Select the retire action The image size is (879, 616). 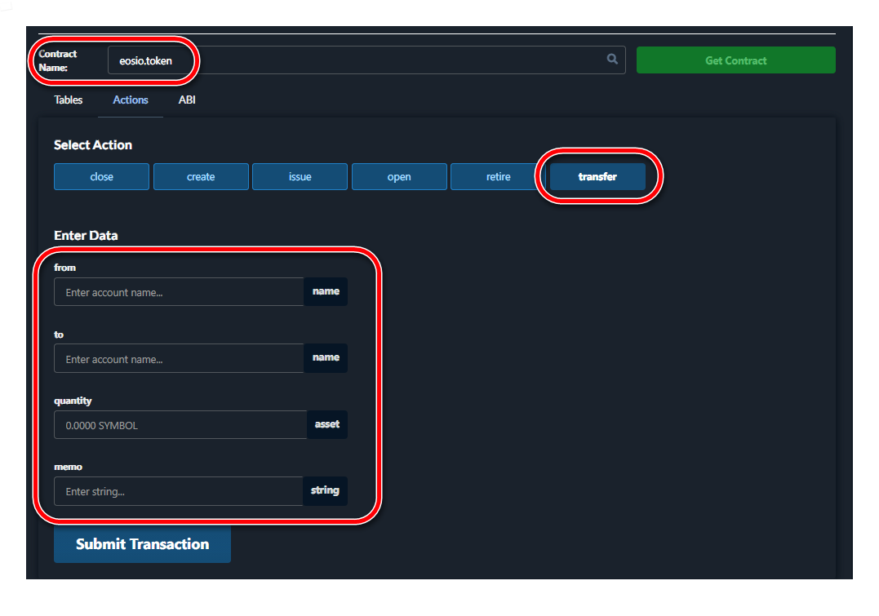(x=498, y=176)
